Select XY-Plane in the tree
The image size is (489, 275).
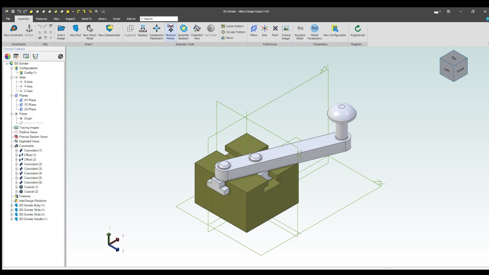point(30,100)
